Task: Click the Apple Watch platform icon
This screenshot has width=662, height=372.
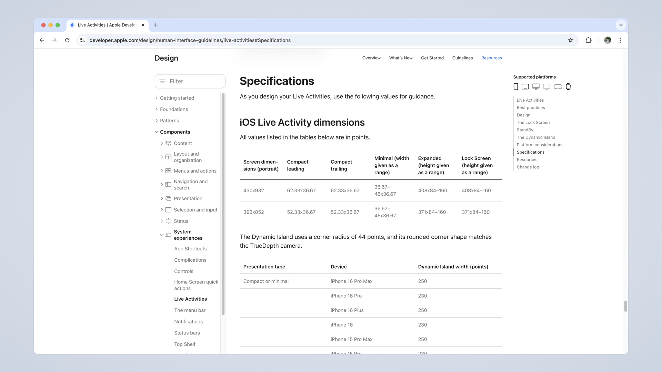Action: pos(568,87)
